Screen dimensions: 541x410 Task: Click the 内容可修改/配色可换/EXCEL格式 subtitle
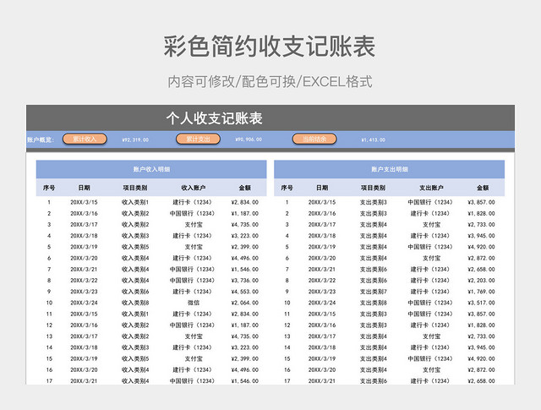(x=270, y=82)
